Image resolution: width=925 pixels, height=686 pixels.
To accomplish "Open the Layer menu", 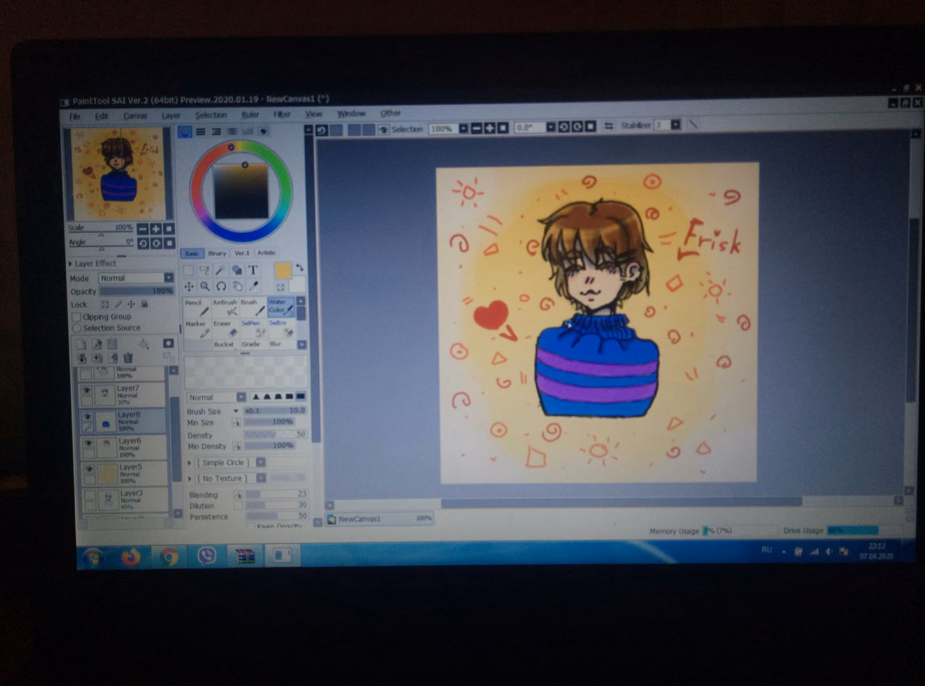I will point(171,116).
